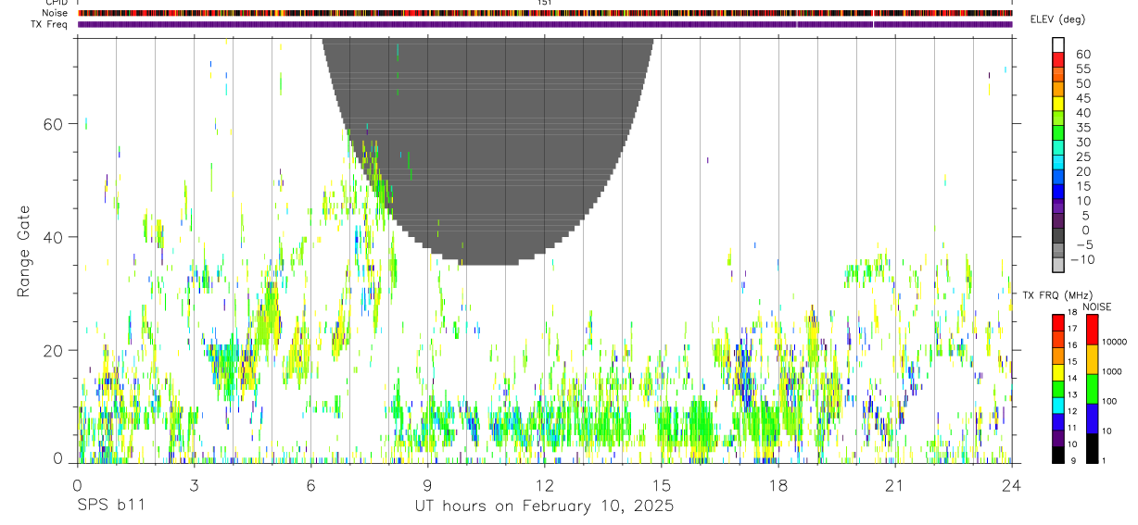Screen dimensions: 1138x525
Task: Click the '35' label on ELEV colorbar
Action: tap(1083, 128)
